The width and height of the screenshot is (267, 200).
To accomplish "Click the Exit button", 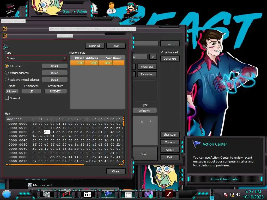I will coord(169,157).
